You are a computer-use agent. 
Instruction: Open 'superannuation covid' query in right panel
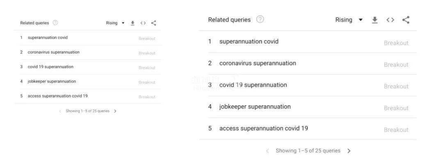(x=249, y=41)
